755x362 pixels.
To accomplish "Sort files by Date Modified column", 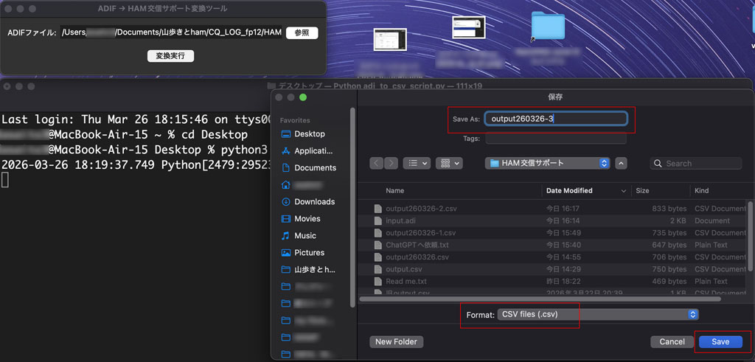I will 569,190.
